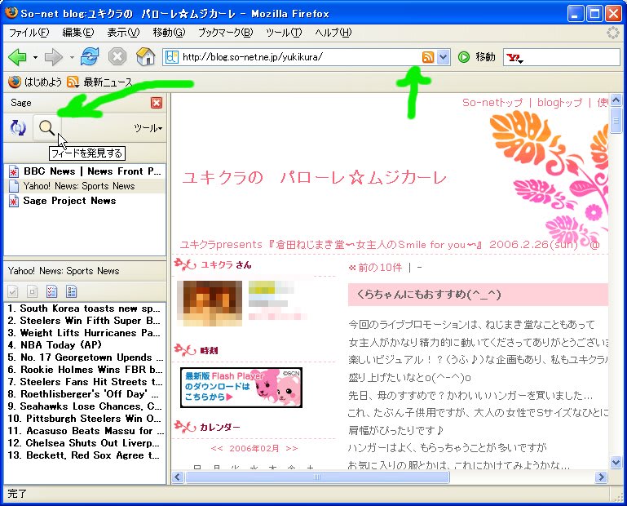The height and width of the screenshot is (506, 627).
Task: Open the ブックマーク(B) menu
Action: (x=226, y=33)
